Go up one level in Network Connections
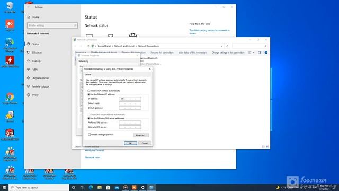 [88, 46]
